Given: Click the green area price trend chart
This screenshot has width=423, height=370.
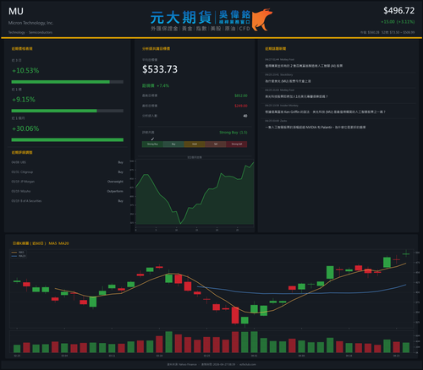Looking at the screenshot, I should tap(195, 193).
